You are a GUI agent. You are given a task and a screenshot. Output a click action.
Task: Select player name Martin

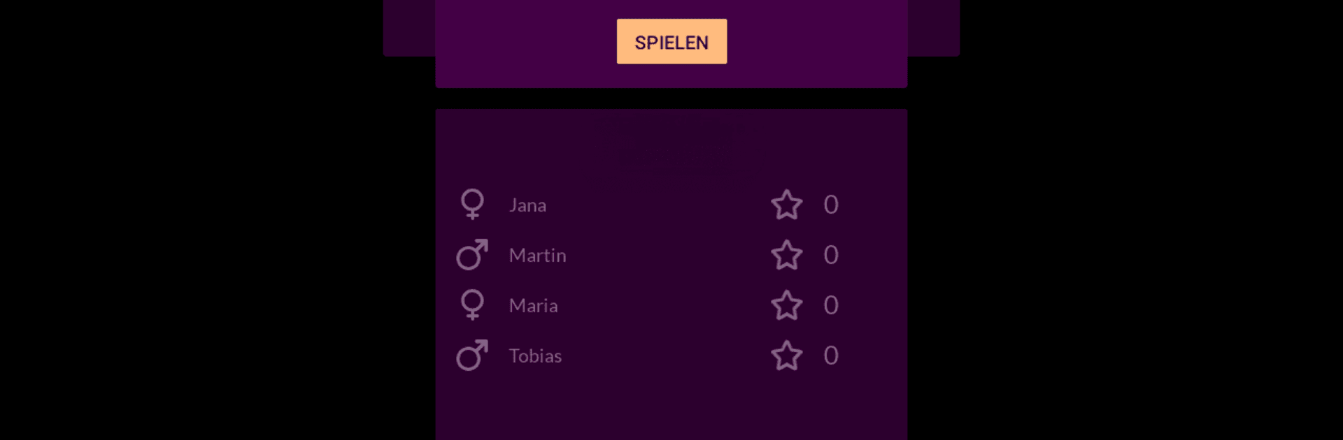click(538, 256)
